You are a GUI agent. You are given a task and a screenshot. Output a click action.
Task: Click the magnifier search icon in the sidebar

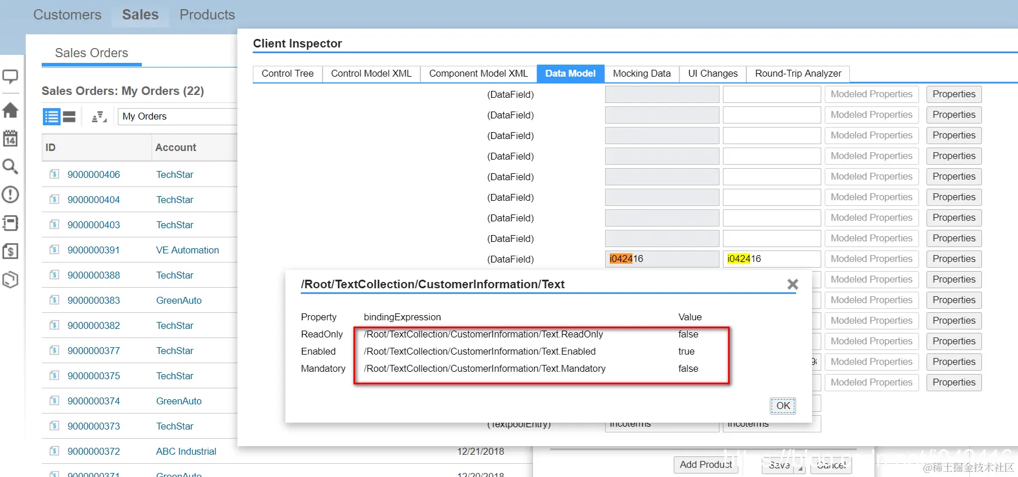10,166
